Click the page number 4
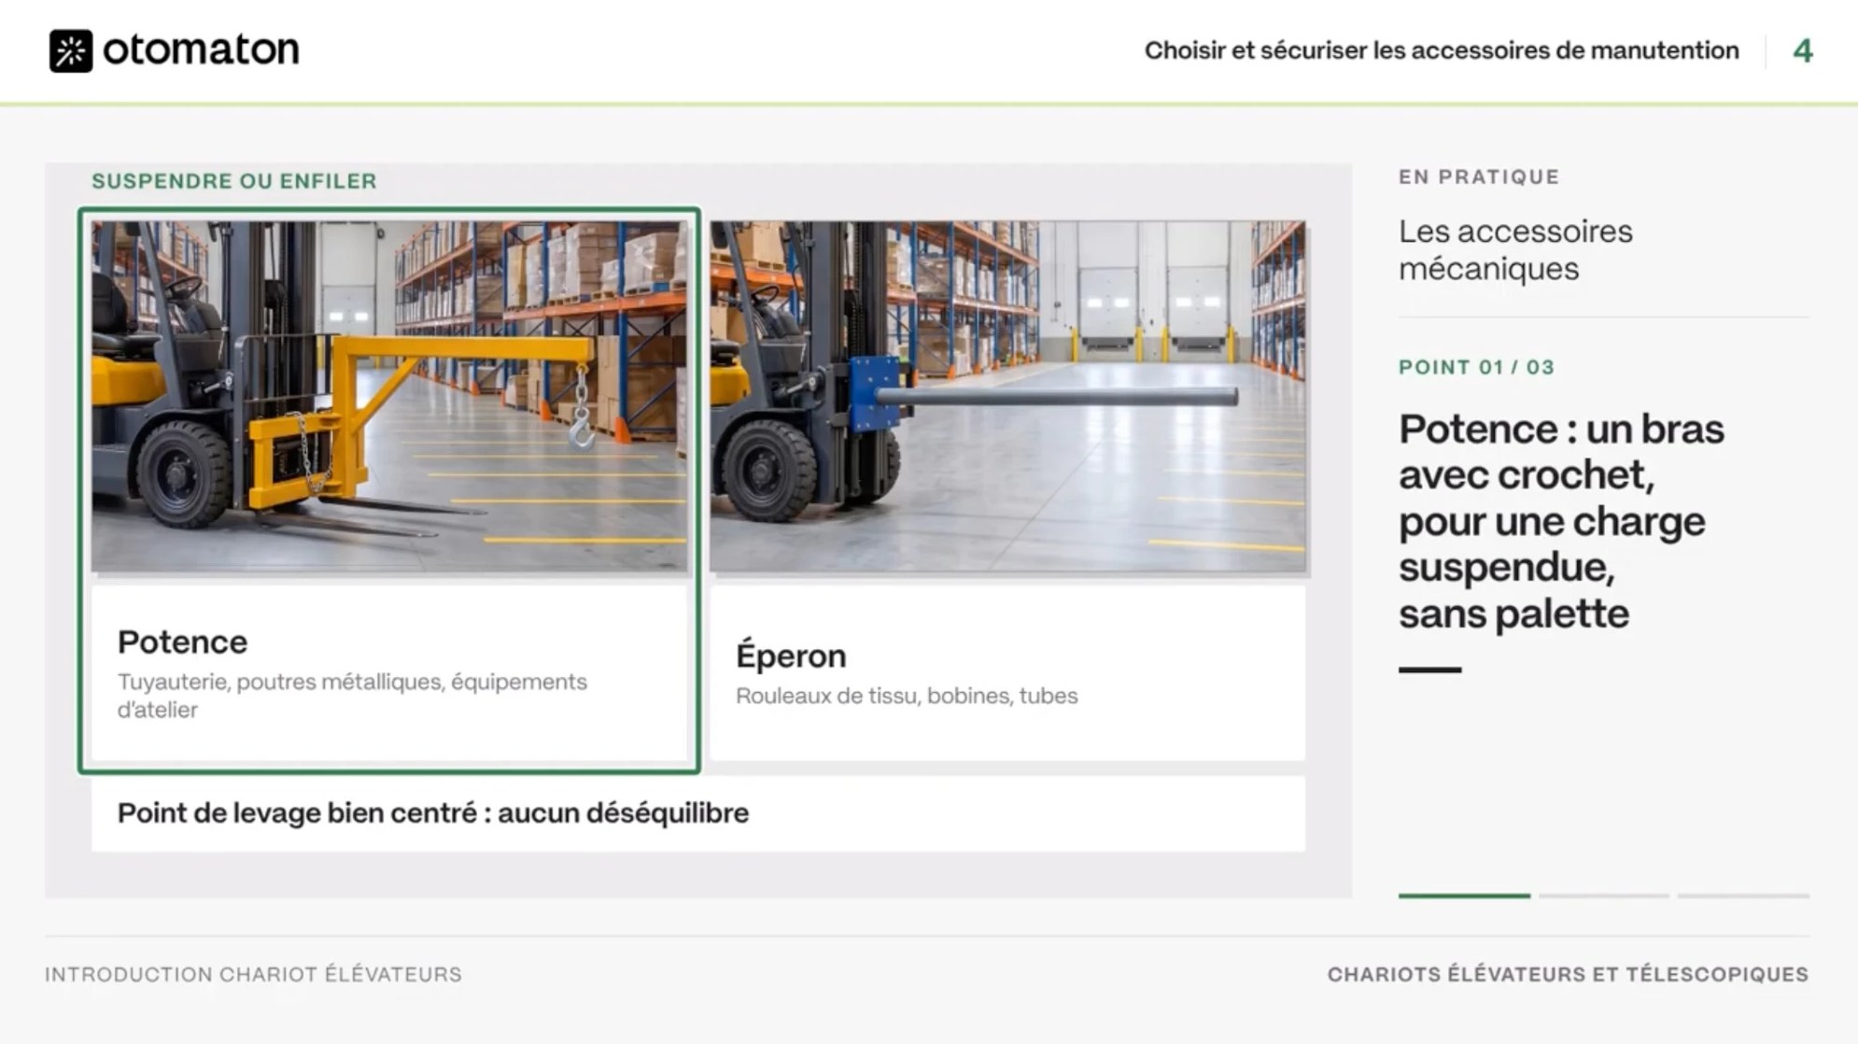The height and width of the screenshot is (1044, 1858). tap(1803, 50)
